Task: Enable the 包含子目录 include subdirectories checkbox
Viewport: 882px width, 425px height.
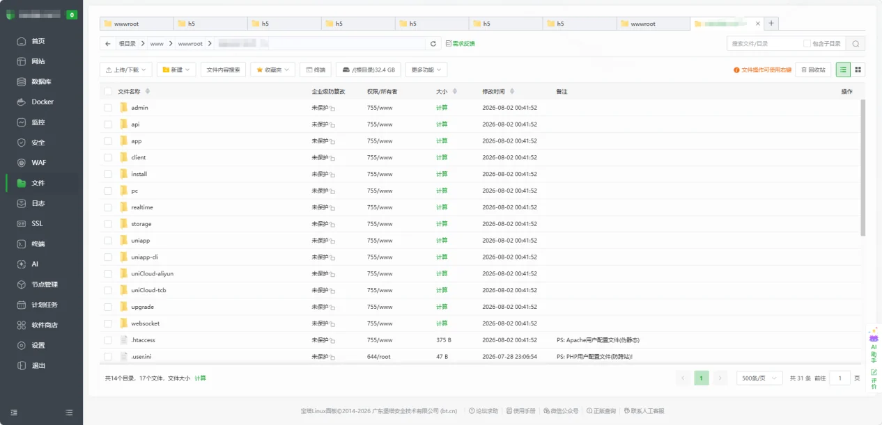Action: 807,43
